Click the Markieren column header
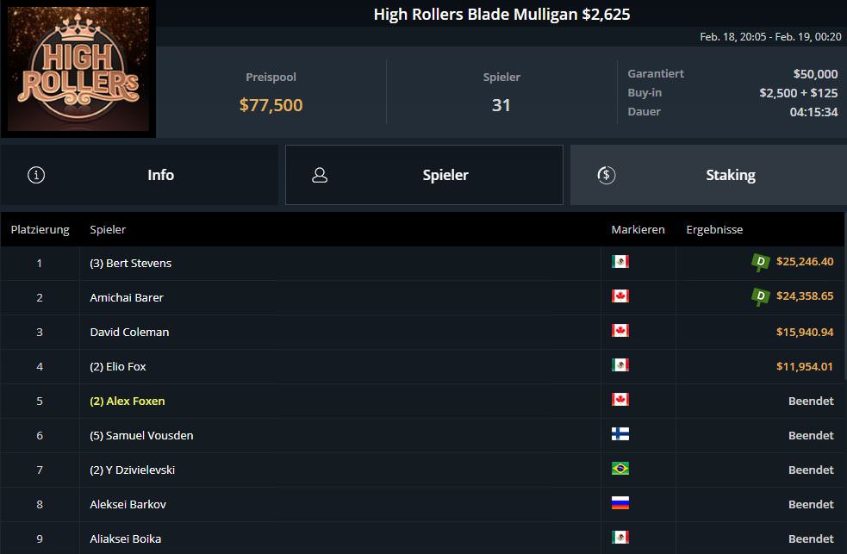The width and height of the screenshot is (847, 554). pos(638,229)
